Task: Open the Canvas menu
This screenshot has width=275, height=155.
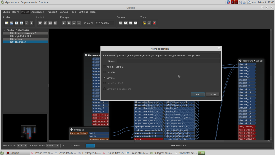Action: [64, 12]
